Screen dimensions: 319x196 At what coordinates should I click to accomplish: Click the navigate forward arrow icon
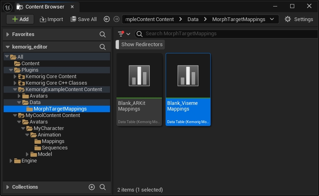pos(116,19)
